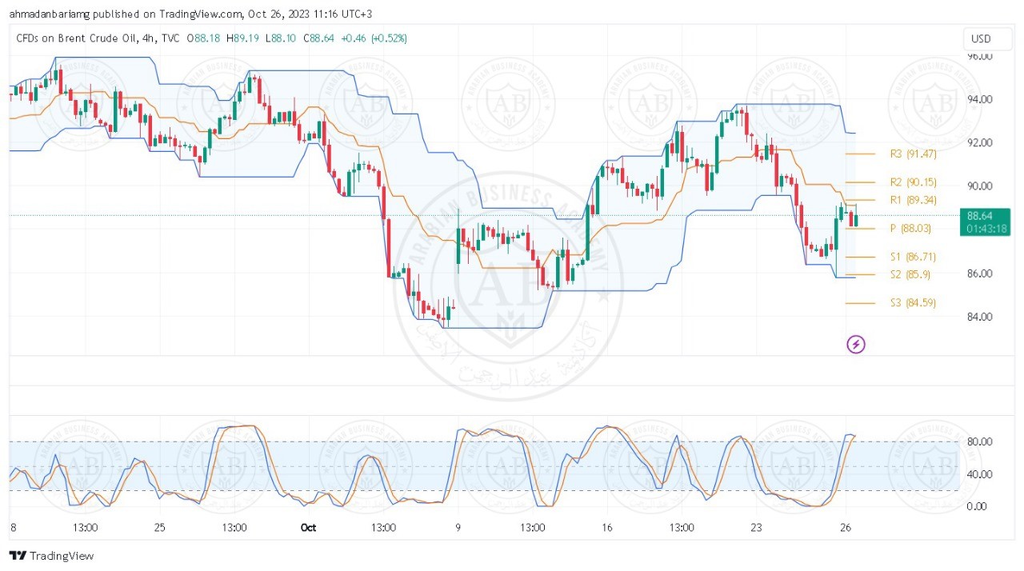Viewport: 1024px width, 571px height.
Task: Click the low value L88.10
Action: [x=280, y=38]
